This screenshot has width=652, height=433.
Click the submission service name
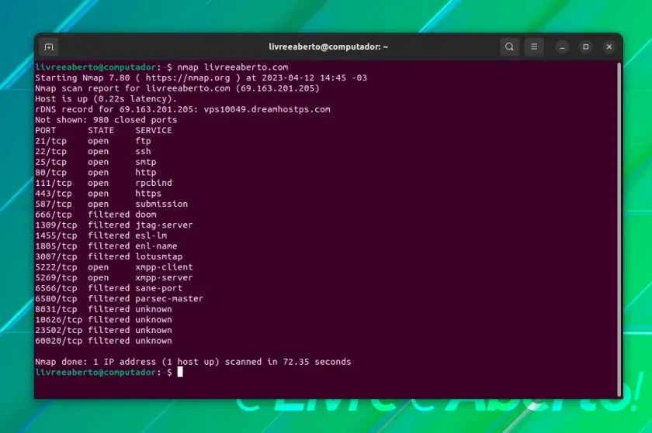point(161,204)
